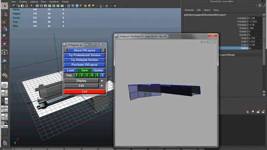This screenshot has height=150, width=267.
Task: Click Channel Box scrollbar up arrow
Action: [x=264, y=15]
